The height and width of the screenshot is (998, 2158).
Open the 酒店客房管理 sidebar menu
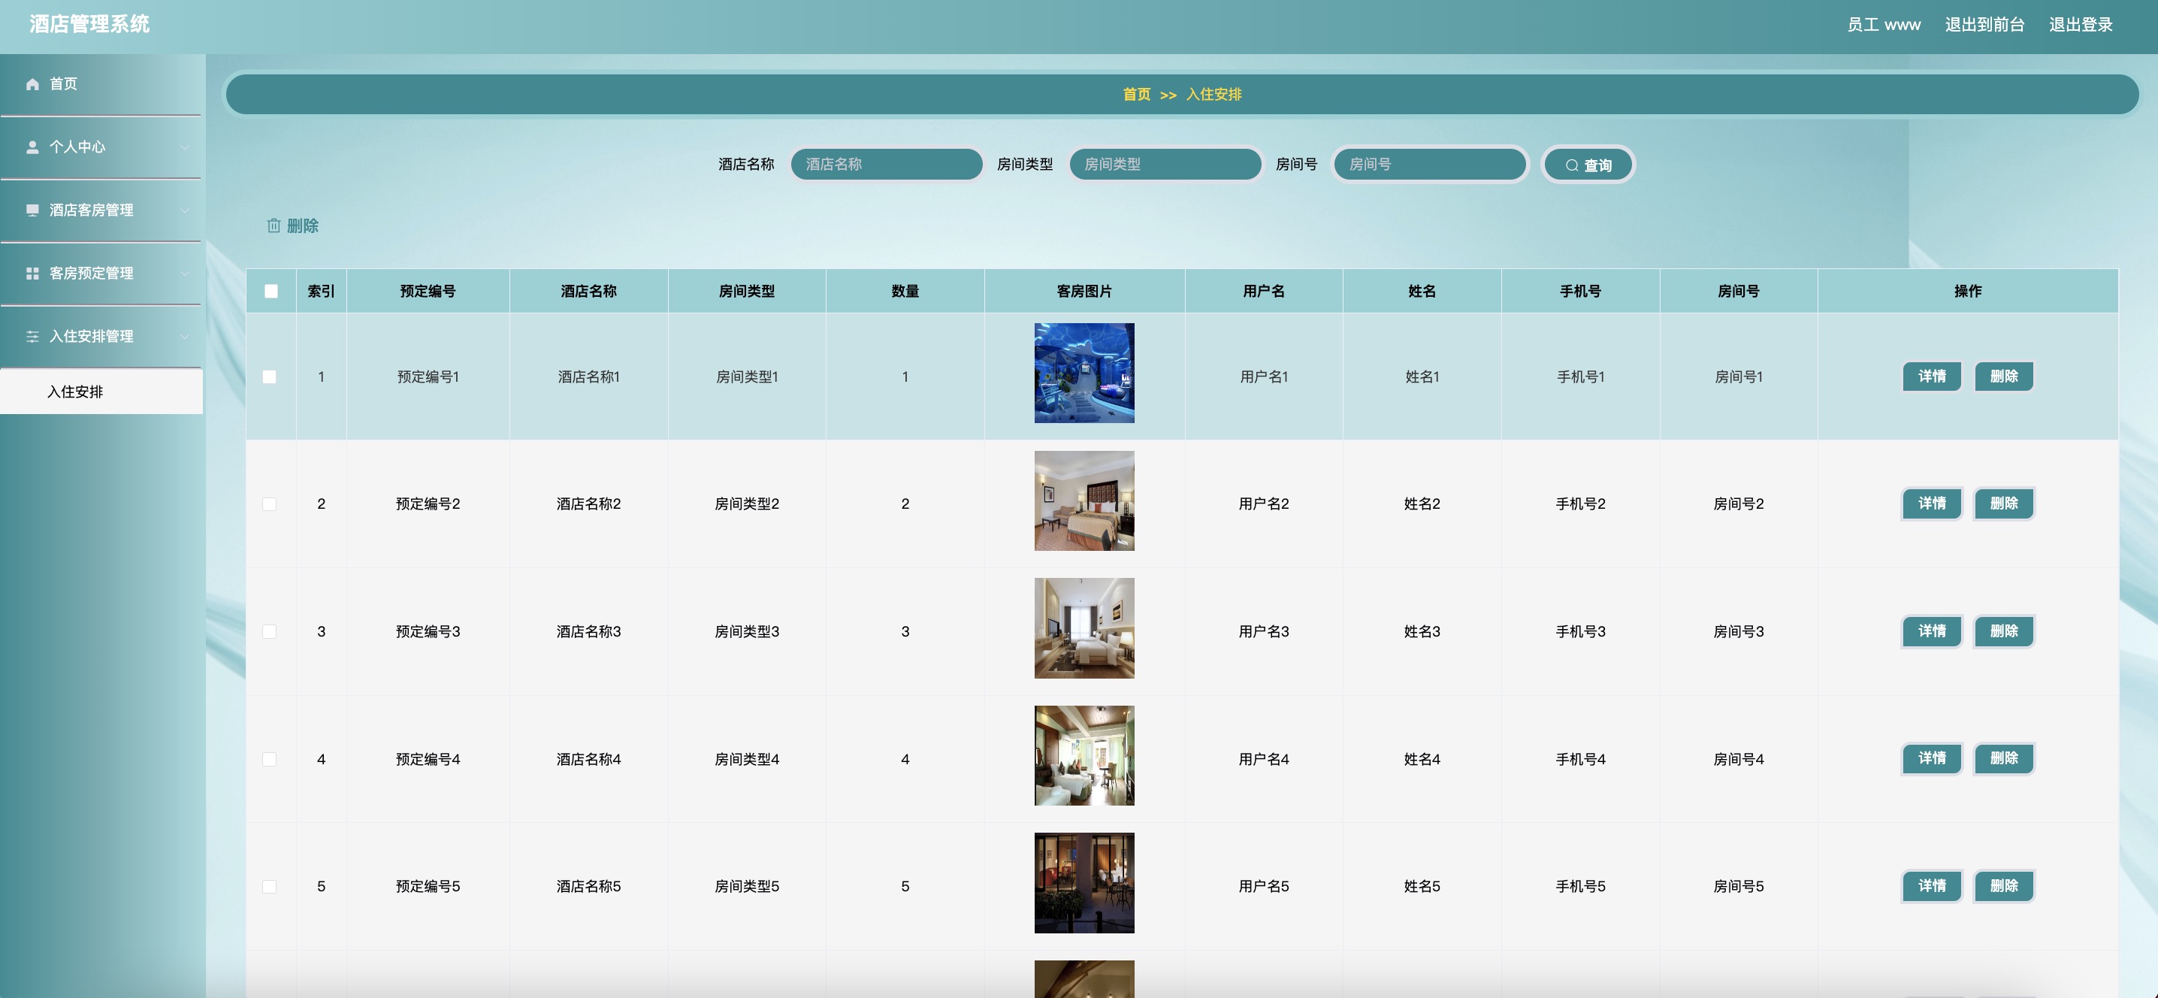(x=101, y=210)
